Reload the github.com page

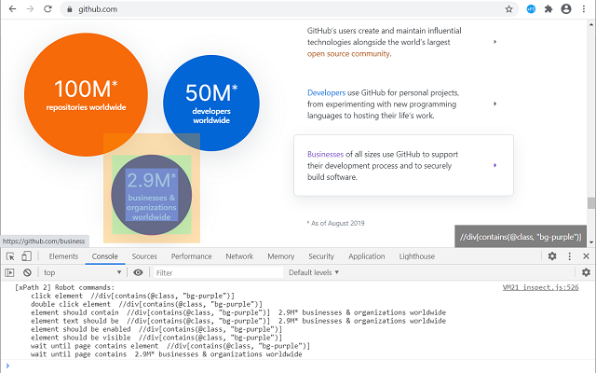[47, 9]
